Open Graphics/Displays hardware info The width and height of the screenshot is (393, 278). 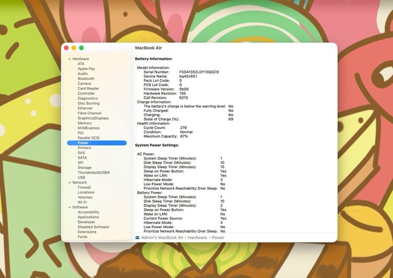(x=93, y=118)
